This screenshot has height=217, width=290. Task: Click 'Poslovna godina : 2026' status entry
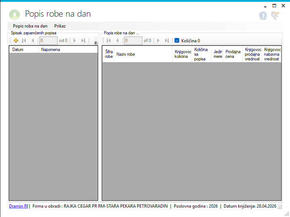196,206
